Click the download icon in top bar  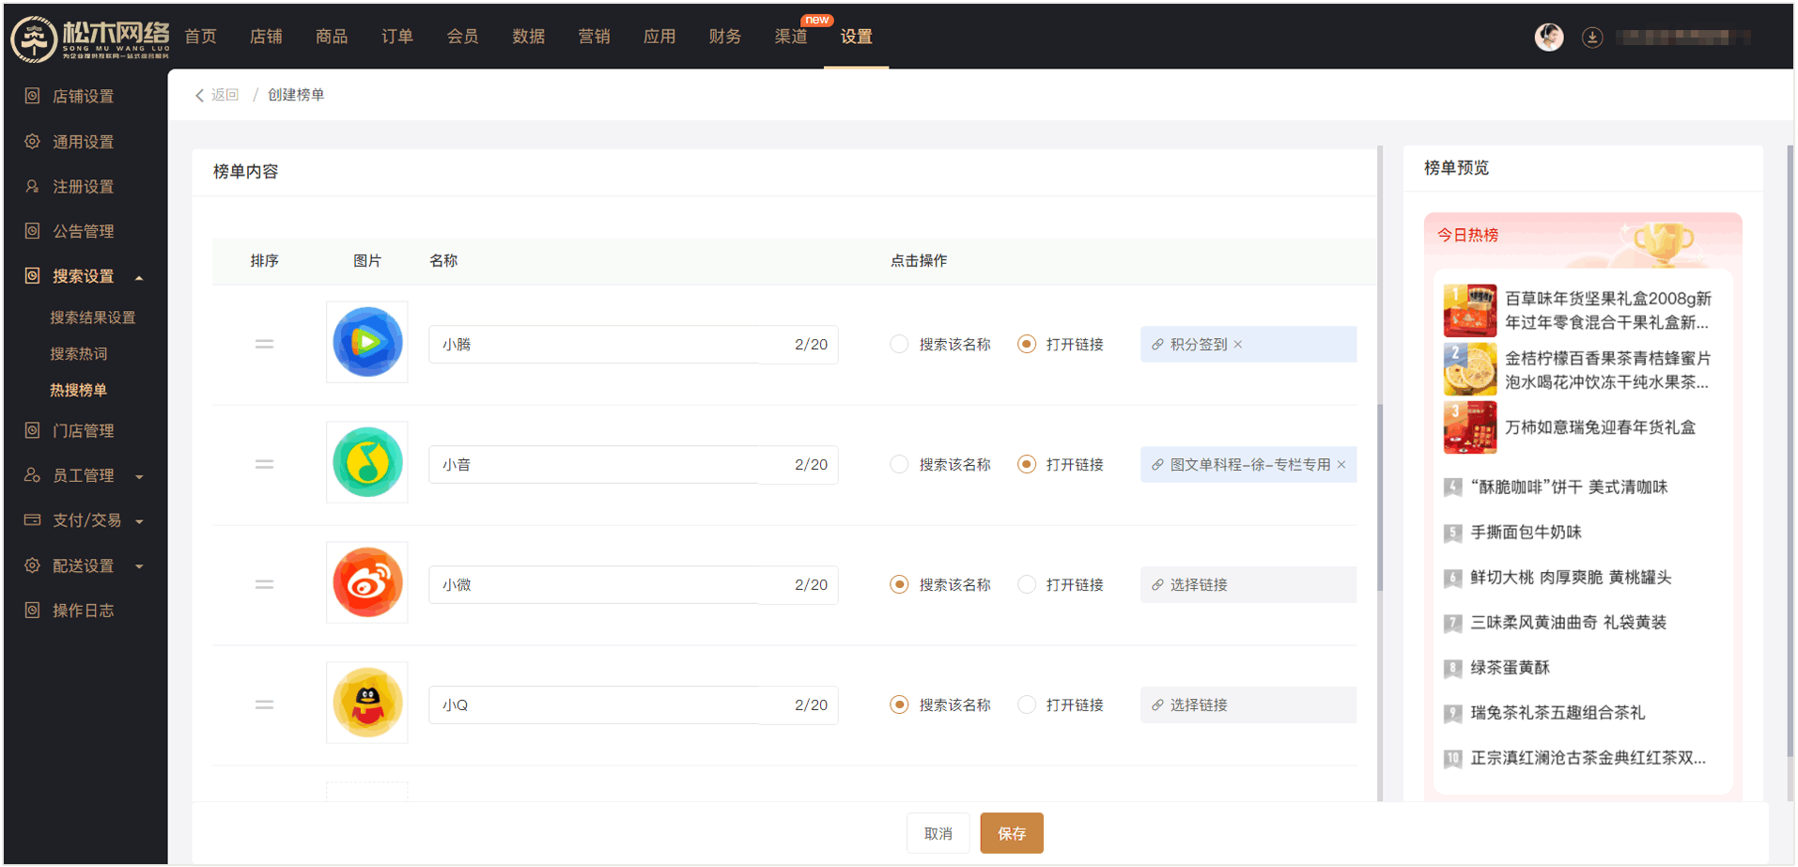tap(1591, 38)
